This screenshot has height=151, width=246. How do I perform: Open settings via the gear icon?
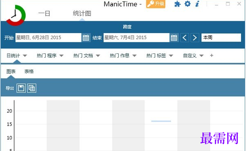[x=188, y=4]
